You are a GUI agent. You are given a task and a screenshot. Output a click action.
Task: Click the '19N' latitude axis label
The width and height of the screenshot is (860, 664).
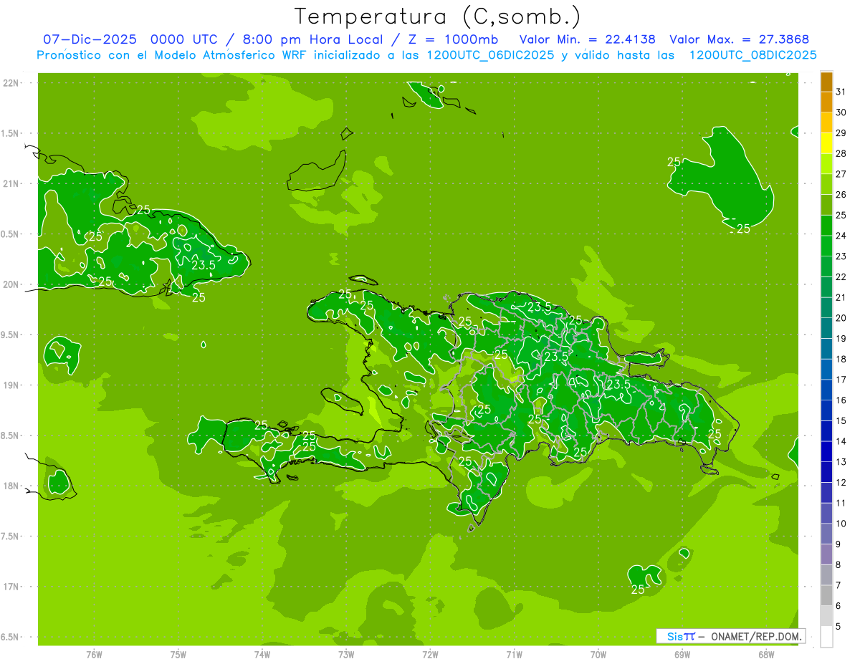tap(10, 385)
